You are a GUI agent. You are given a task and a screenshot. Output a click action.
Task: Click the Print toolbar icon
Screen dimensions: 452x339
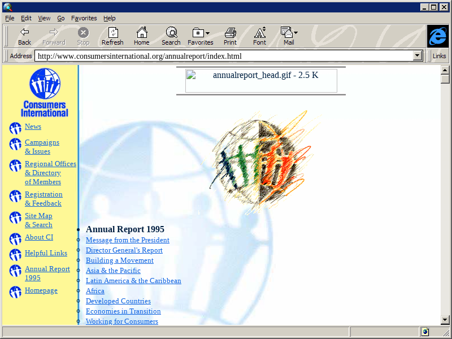coord(230,36)
